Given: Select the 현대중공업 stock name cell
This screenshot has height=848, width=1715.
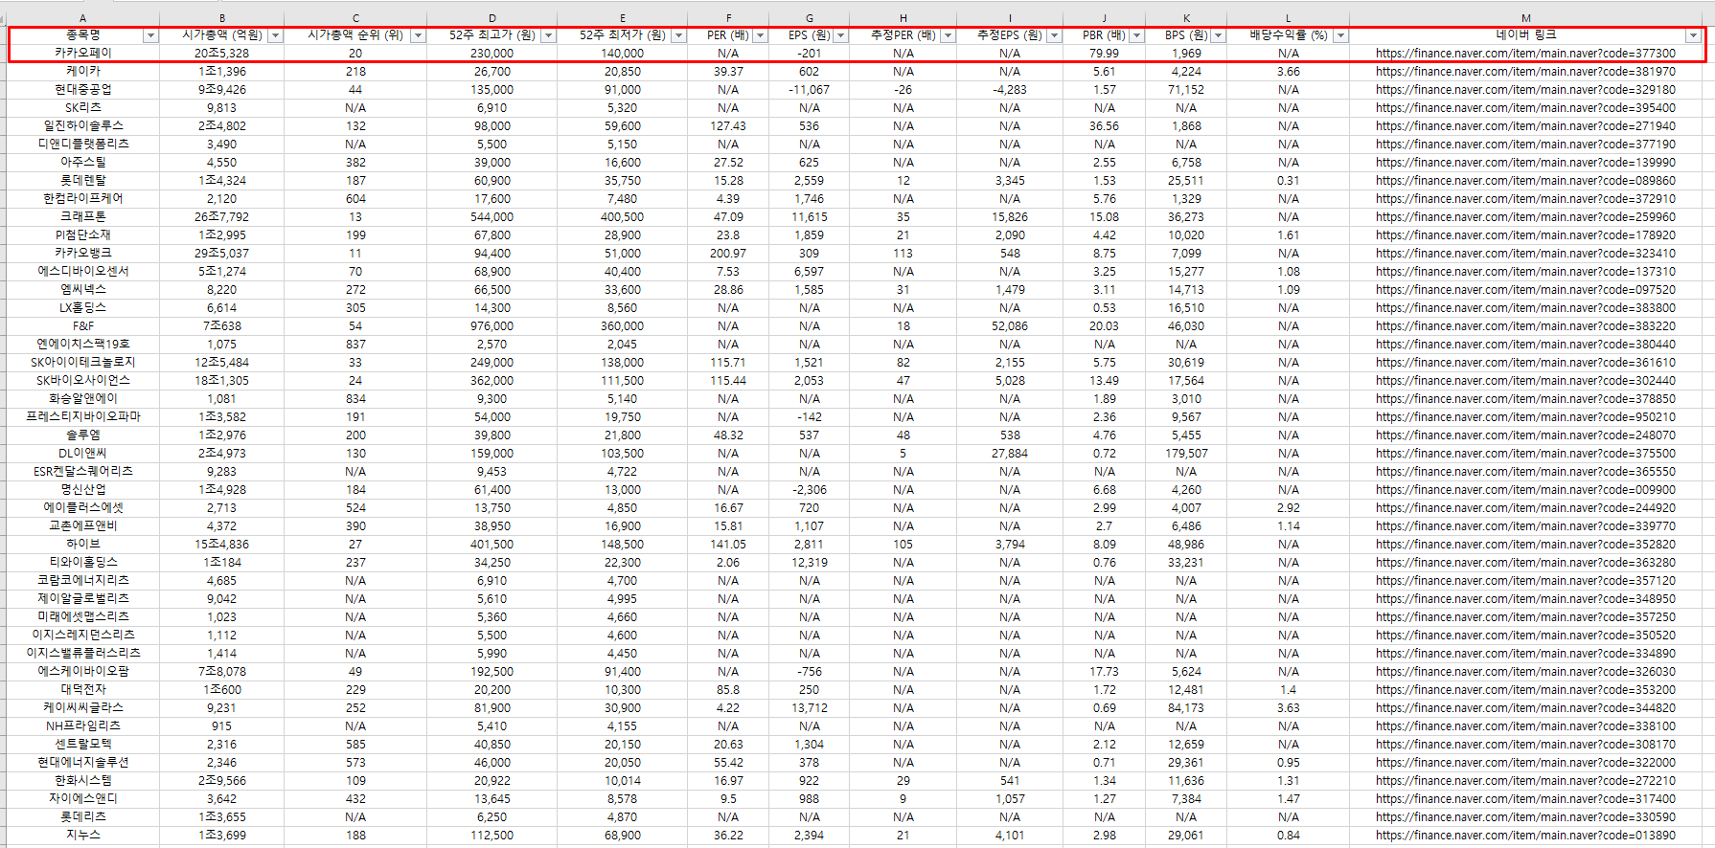Looking at the screenshot, I should tap(83, 90).
